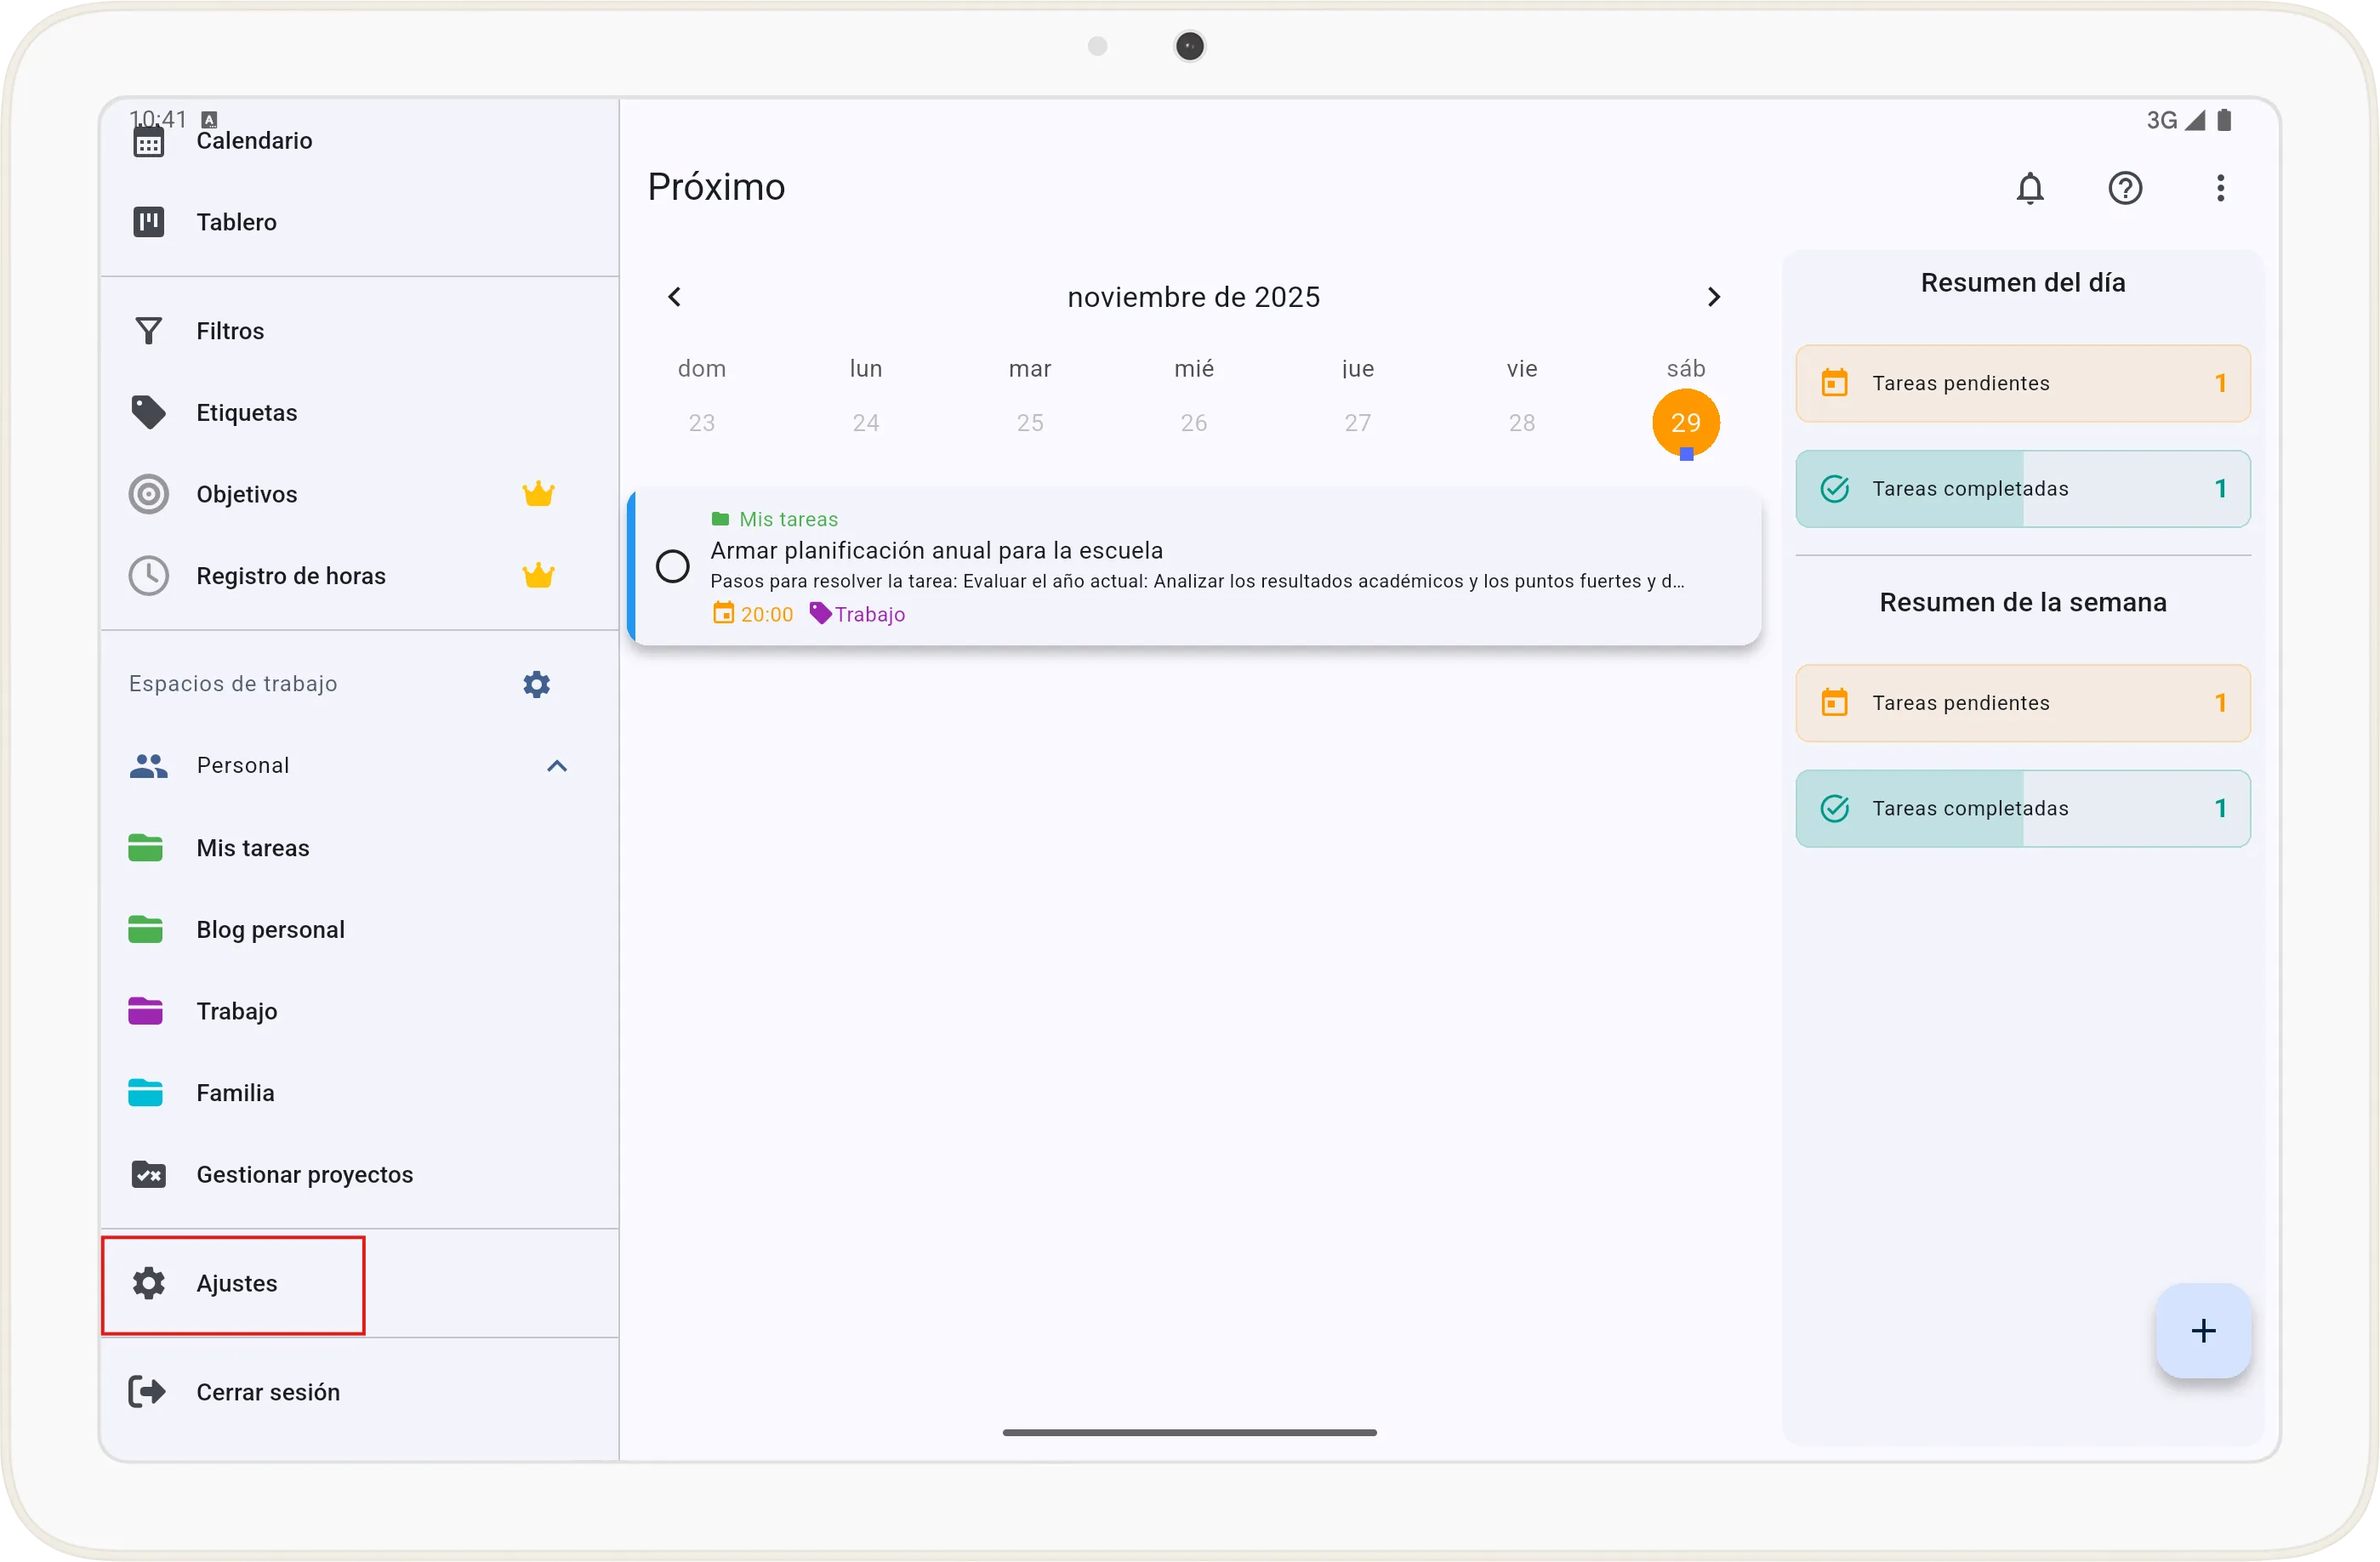Click the help question mark icon

2124,188
